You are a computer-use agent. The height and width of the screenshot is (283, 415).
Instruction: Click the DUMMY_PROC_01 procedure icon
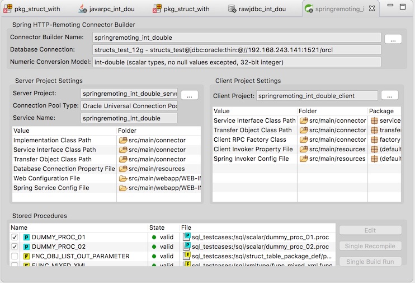(x=26, y=237)
